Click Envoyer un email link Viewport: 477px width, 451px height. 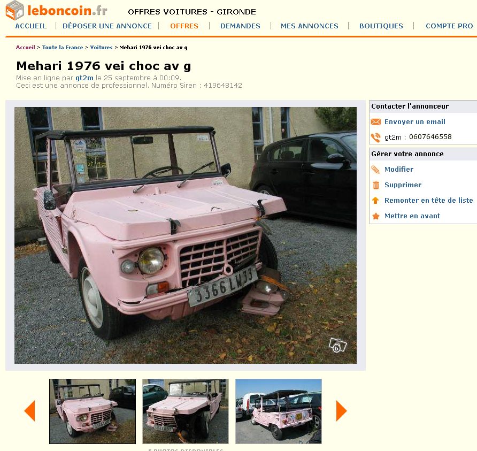pos(414,122)
